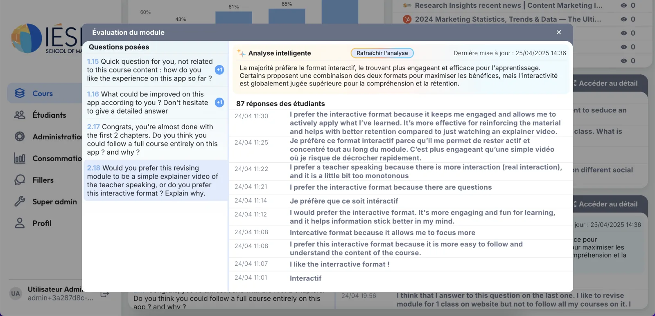Screen dimensions: 655x316
Task: Click the +1 badge on question 1.15
Action: click(x=219, y=70)
